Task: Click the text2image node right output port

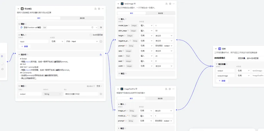Action: click(x=177, y=40)
